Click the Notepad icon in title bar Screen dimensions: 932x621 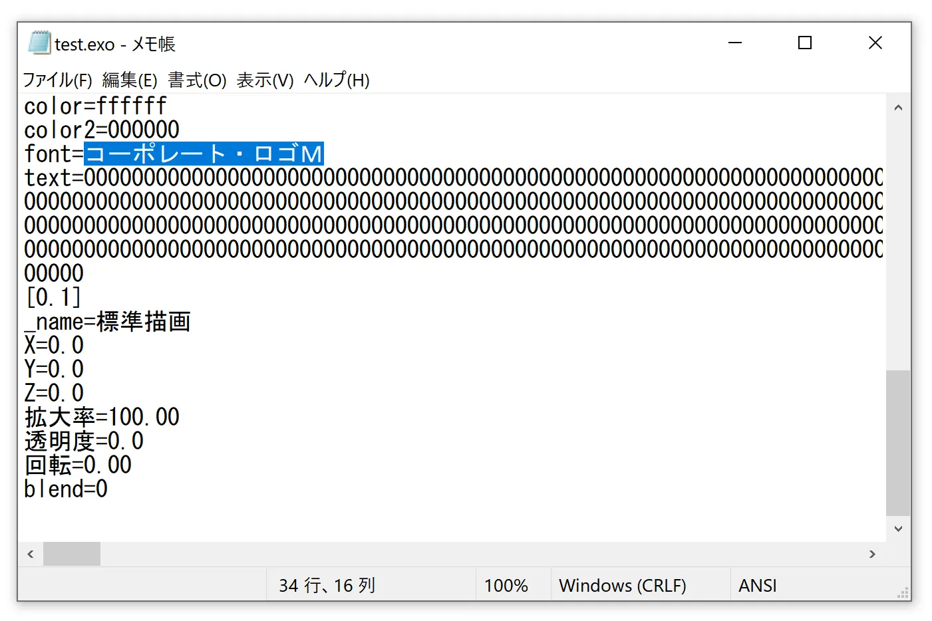click(39, 43)
